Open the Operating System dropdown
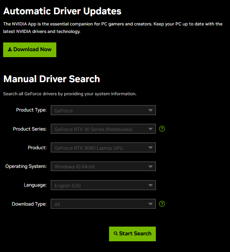 [103, 166]
